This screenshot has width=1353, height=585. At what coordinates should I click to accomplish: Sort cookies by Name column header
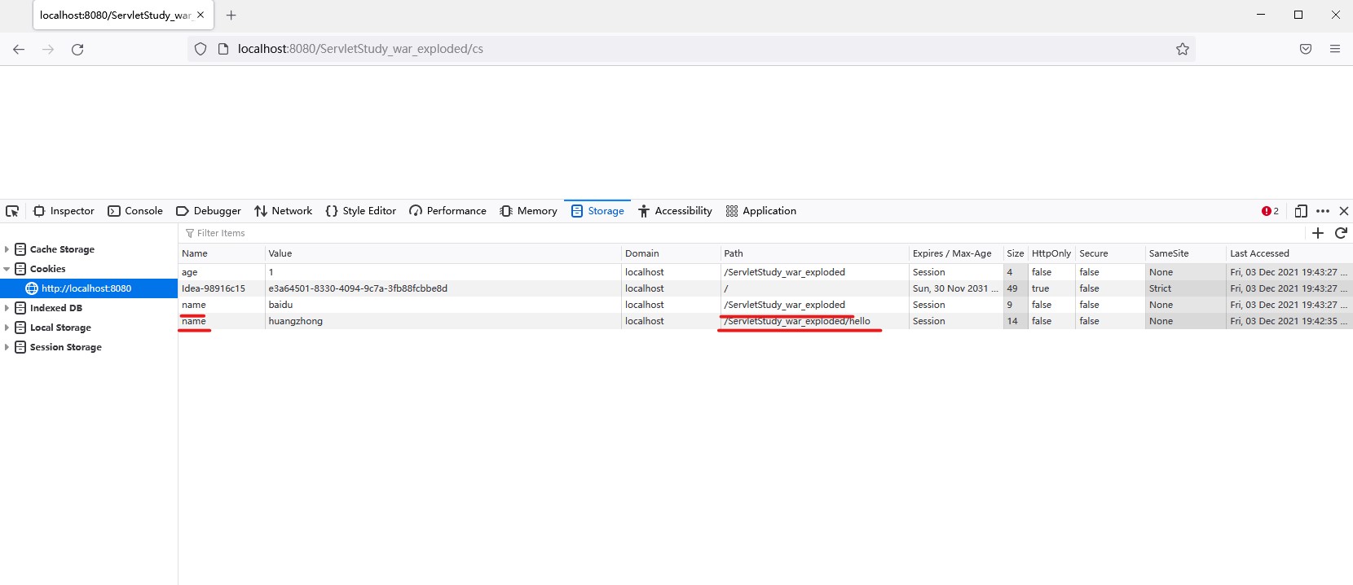pyautogui.click(x=221, y=253)
